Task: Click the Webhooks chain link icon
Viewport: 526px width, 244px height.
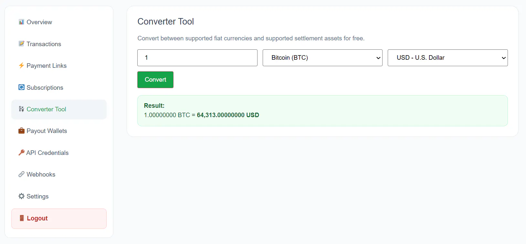Action: pos(21,174)
